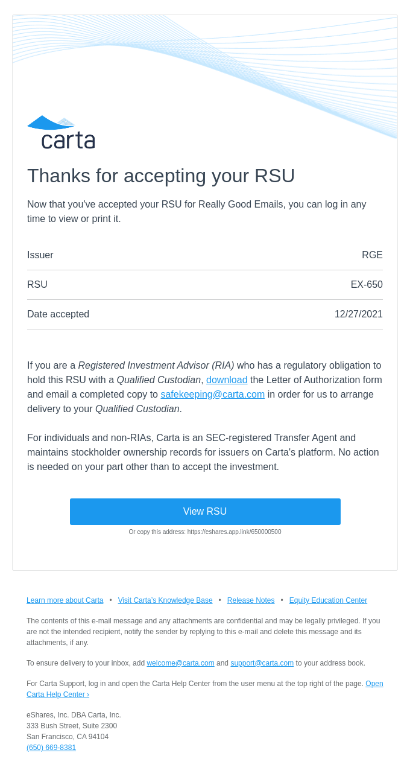Click the 333 Bush Street address line
Viewport: 410px width, 782px height.
pyautogui.click(x=72, y=726)
